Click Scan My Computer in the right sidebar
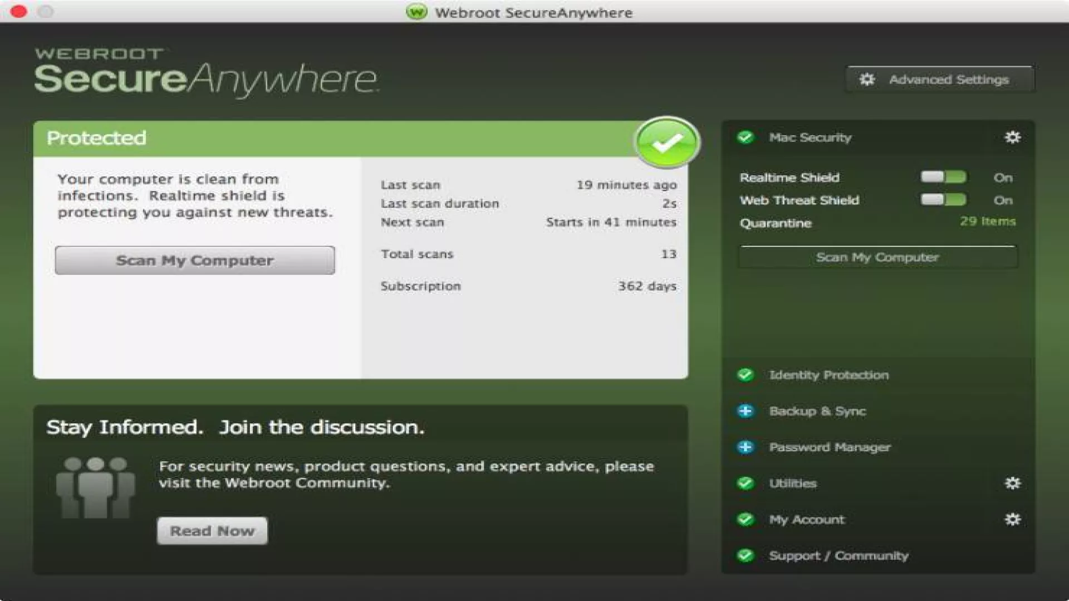The width and height of the screenshot is (1069, 601). point(877,257)
